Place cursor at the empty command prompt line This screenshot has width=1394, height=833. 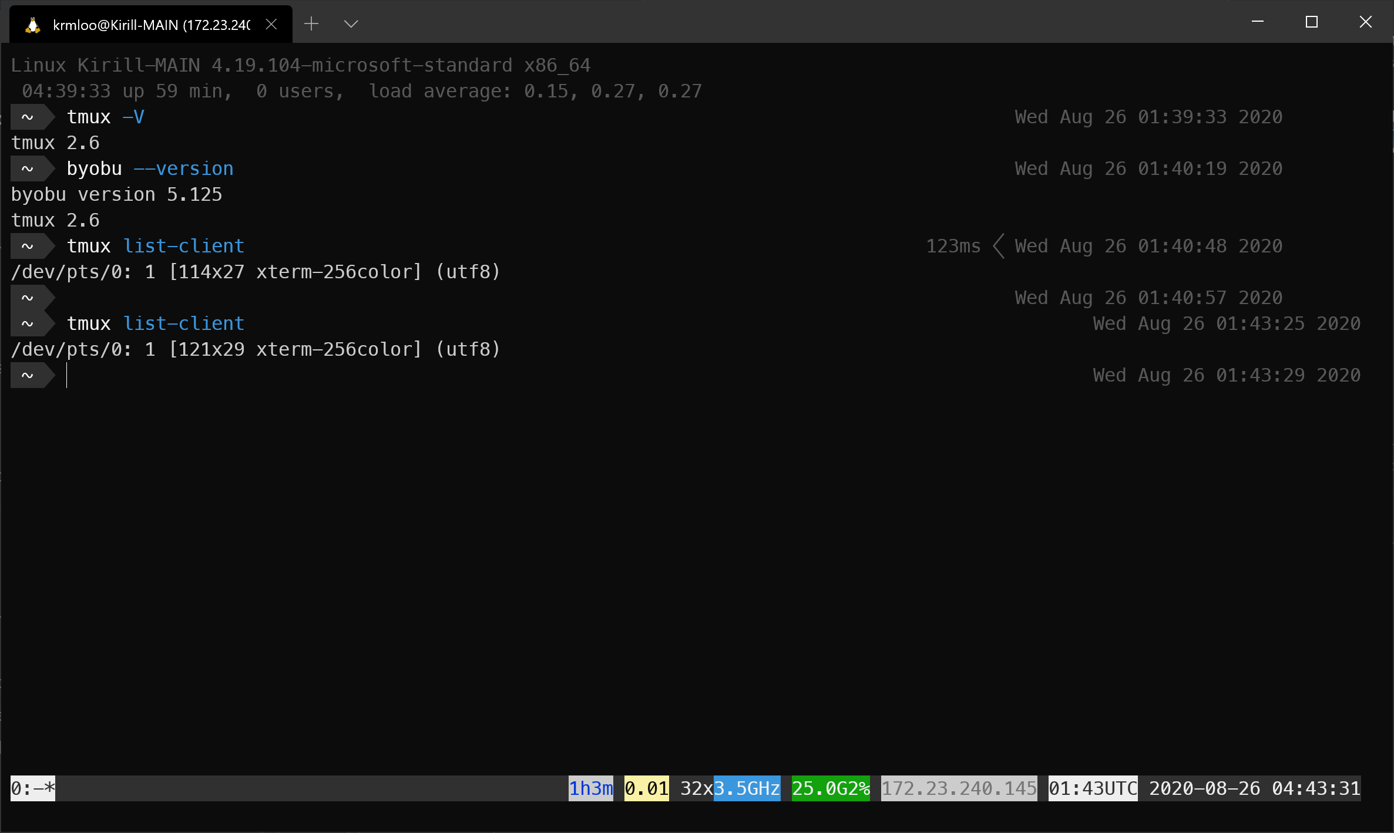68,375
